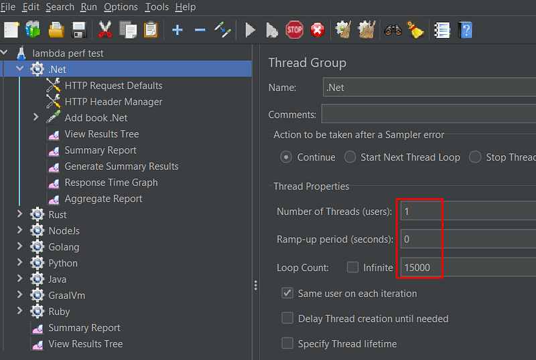
Task: Select Response Time Graph listener
Action: click(111, 183)
